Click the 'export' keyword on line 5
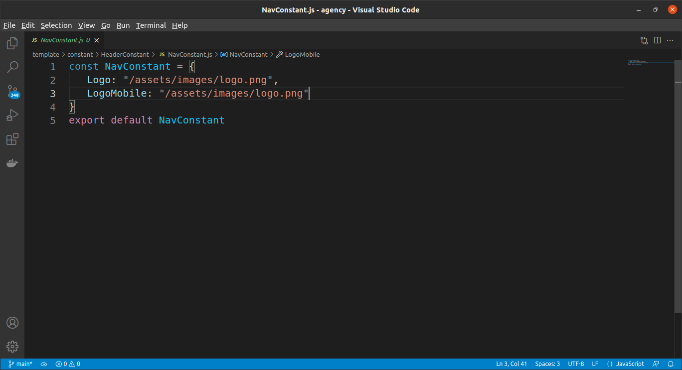This screenshot has width=682, height=370. (87, 121)
